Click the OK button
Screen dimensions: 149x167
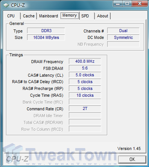click(132, 159)
